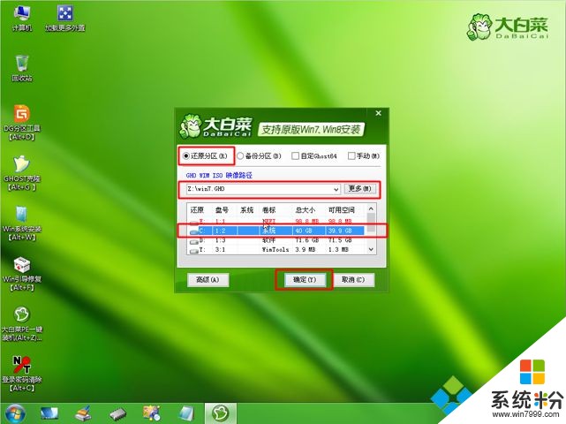Click the OK (Y) confirm button
This screenshot has height=424, width=566.
click(x=305, y=280)
